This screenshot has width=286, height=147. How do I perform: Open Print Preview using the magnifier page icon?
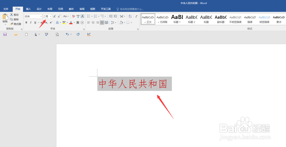[57, 34]
